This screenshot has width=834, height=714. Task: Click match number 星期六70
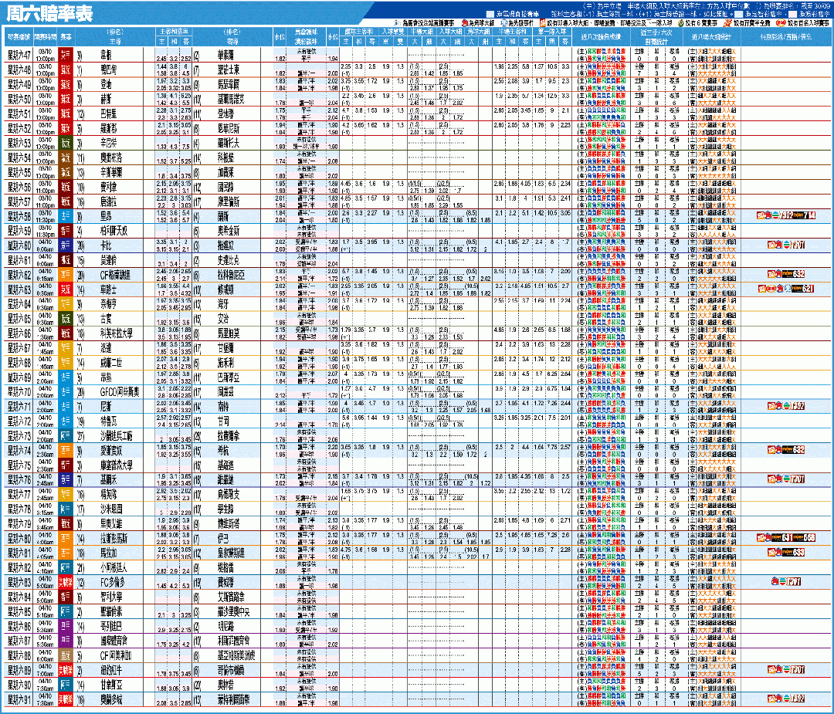click(19, 392)
